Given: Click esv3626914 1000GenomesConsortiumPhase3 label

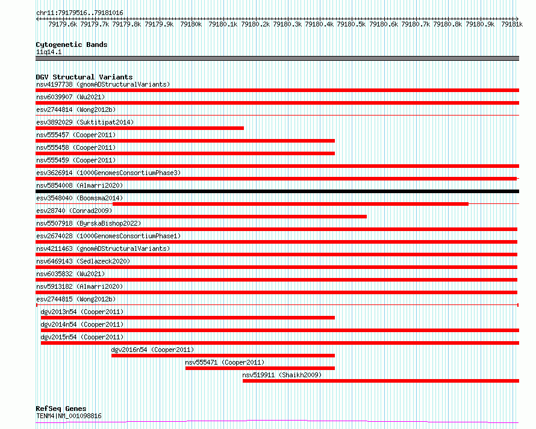Looking at the screenshot, I should click(x=108, y=173).
